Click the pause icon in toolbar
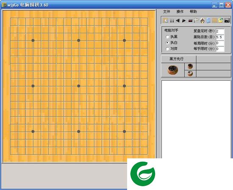233x190 pixels. click(x=172, y=20)
